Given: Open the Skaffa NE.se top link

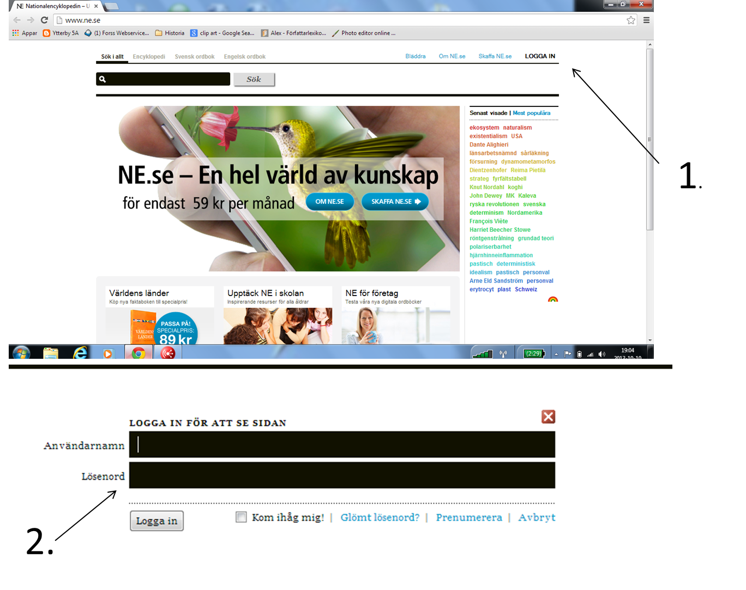Looking at the screenshot, I should 495,56.
